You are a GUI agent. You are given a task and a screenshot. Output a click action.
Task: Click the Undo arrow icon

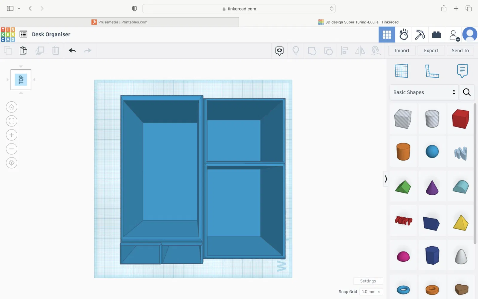coord(72,51)
